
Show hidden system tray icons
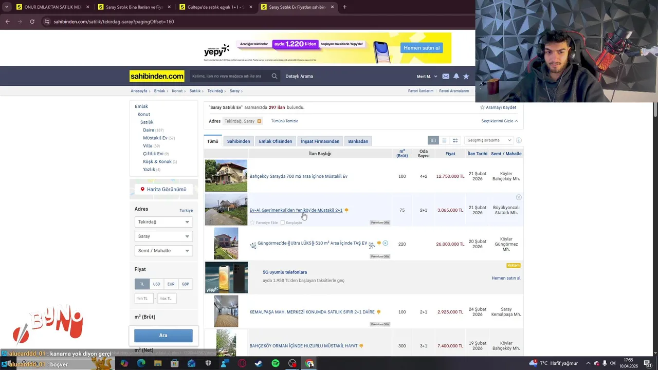point(588,363)
